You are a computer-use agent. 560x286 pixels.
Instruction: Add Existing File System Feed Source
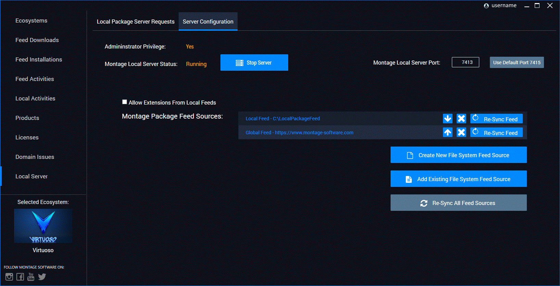[459, 179]
